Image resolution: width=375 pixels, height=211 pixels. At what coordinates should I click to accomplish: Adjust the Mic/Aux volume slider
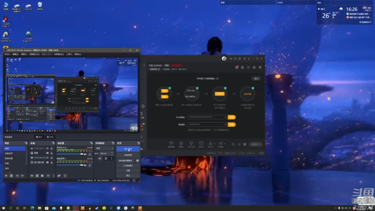tap(70, 154)
